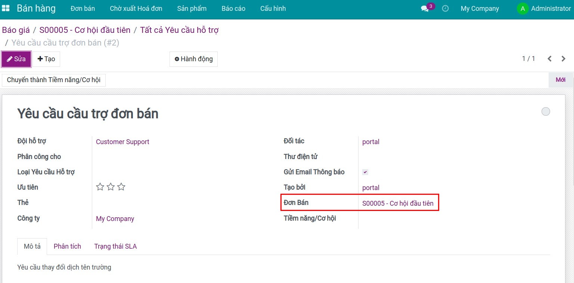Click the Administrator avatar icon

tap(522, 9)
